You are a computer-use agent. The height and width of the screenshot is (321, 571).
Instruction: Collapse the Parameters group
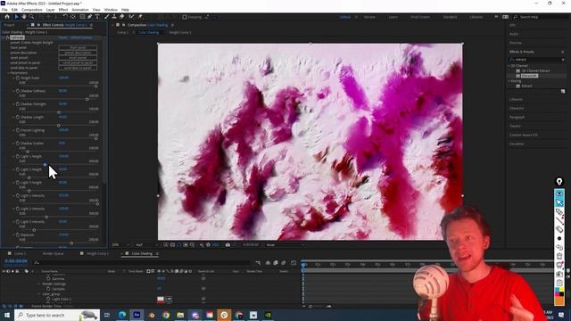point(8,73)
